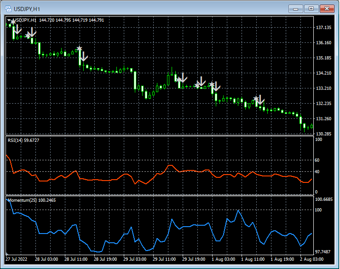The height and width of the screenshot is (269, 340).
Task: Click the RSI 60 level on the scale
Action: point(317,160)
